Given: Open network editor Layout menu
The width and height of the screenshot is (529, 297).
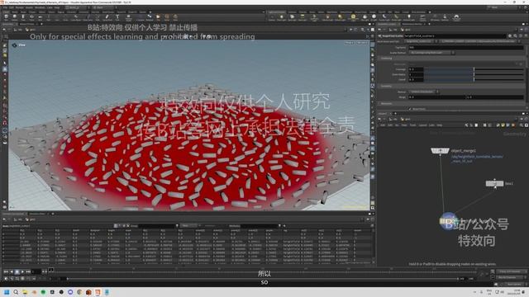Looking at the screenshot, I should tap(422, 125).
